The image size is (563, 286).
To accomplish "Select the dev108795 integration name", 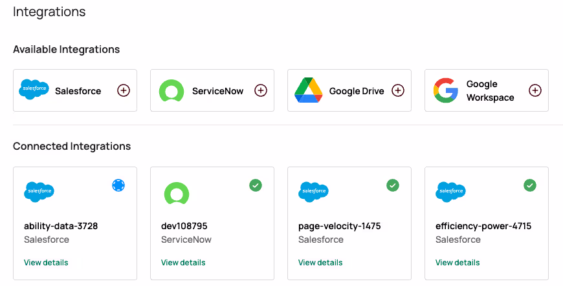I will pos(184,226).
